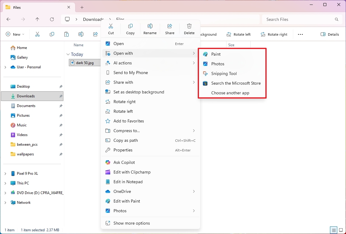Expand the Compress to submenu
The height and width of the screenshot is (234, 346).
[x=194, y=131]
